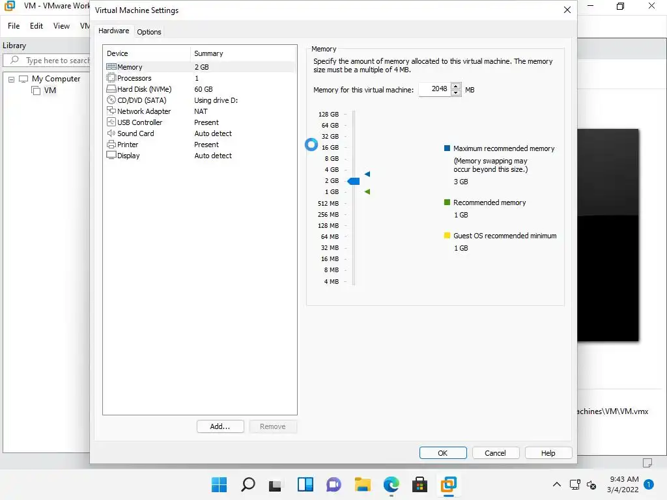Open File Explorer from the taskbar
The height and width of the screenshot is (500, 667).
coord(363,484)
